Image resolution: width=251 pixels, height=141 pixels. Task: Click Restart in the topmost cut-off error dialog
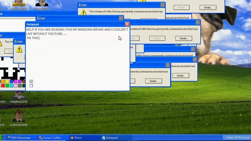coord(182,7)
